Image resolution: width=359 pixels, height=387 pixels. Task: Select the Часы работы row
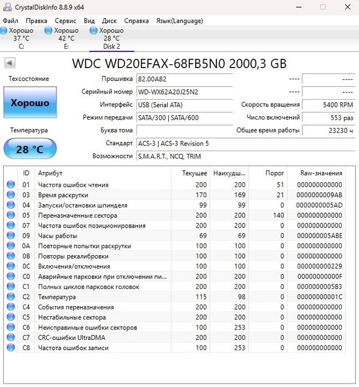(175, 235)
